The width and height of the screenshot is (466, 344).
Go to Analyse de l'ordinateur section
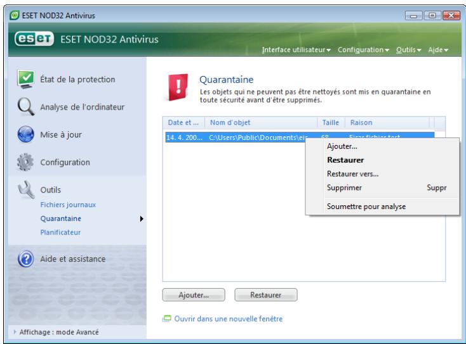[x=83, y=107]
